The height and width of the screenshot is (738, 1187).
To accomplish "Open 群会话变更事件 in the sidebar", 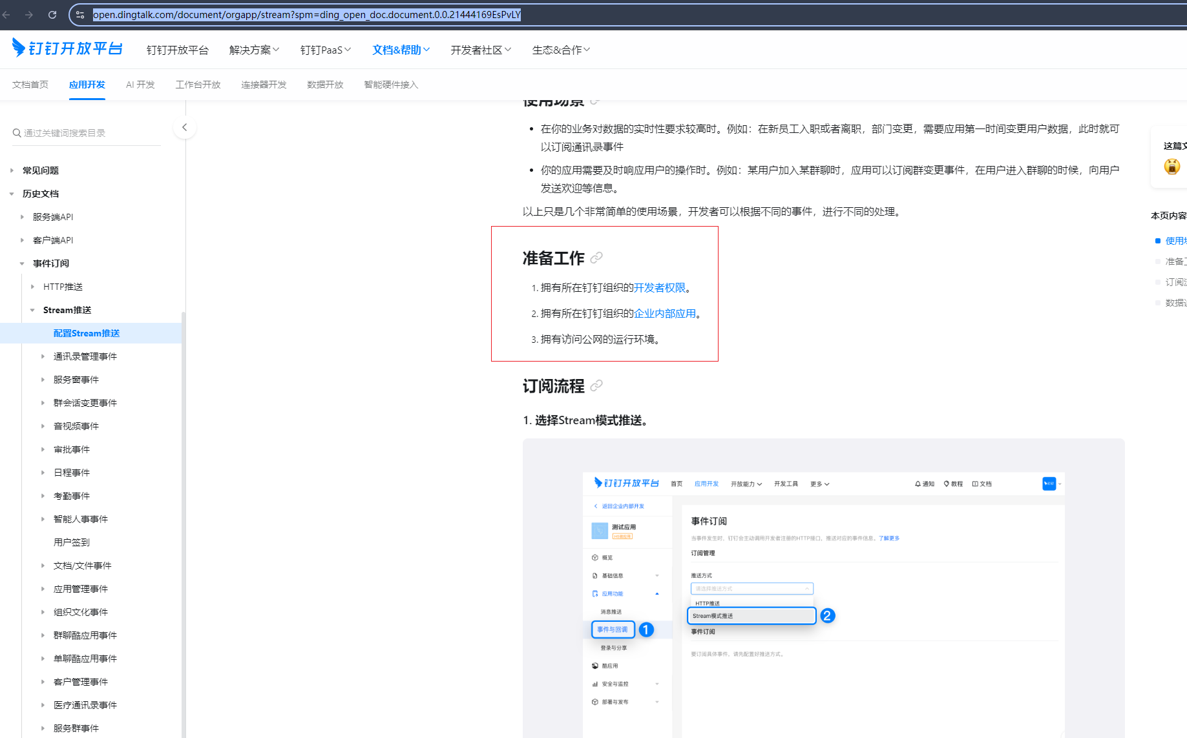I will click(x=85, y=403).
